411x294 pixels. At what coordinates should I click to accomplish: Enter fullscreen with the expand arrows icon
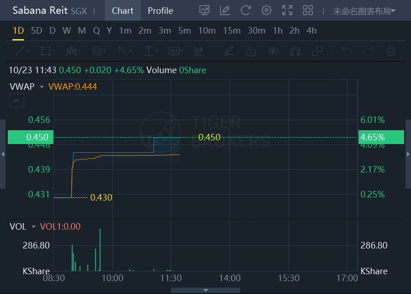click(287, 11)
